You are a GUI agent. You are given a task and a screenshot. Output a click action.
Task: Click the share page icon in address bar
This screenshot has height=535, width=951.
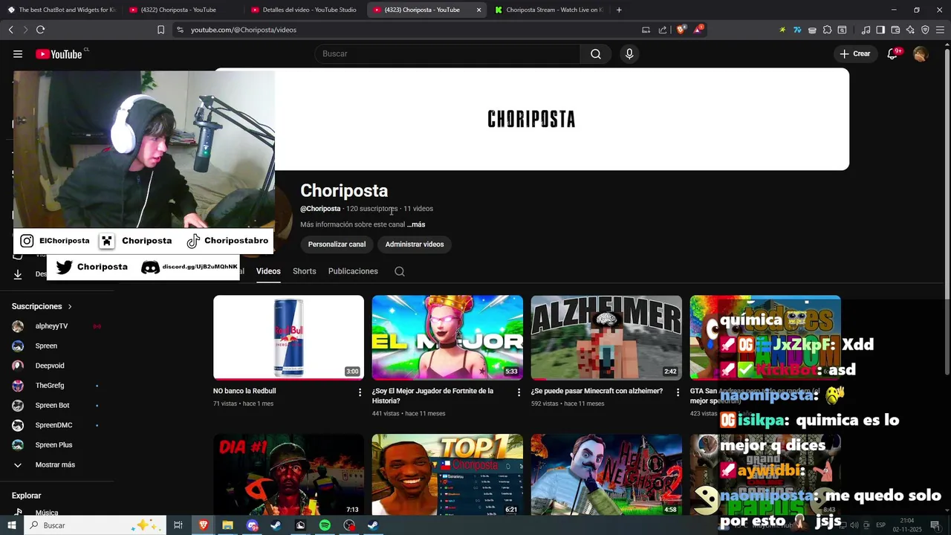(x=663, y=30)
